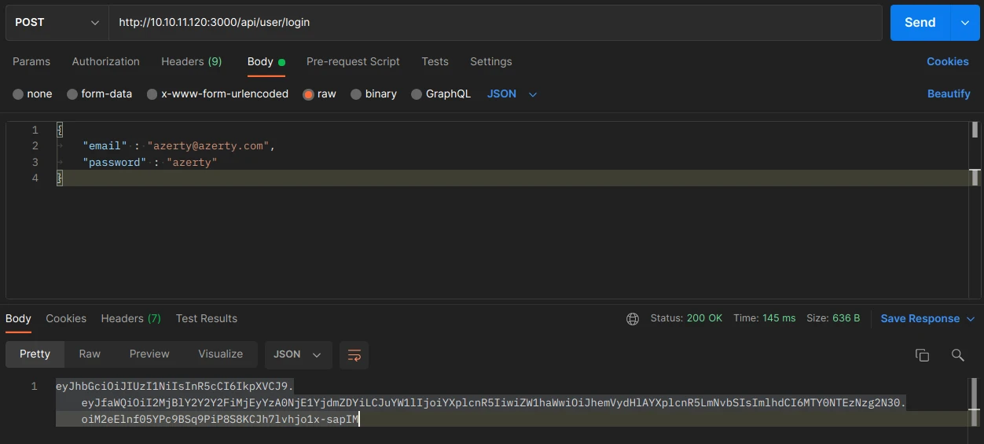984x444 pixels.
Task: Click the Beautify link
Action: point(948,94)
